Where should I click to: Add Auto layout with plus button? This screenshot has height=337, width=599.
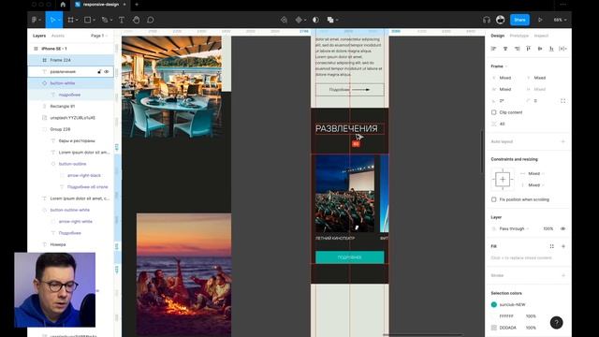(x=562, y=141)
